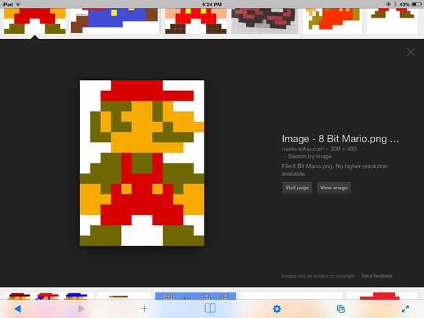Viewport: 424px width, 318px height.
Task: Click the View image button
Action: 334,187
